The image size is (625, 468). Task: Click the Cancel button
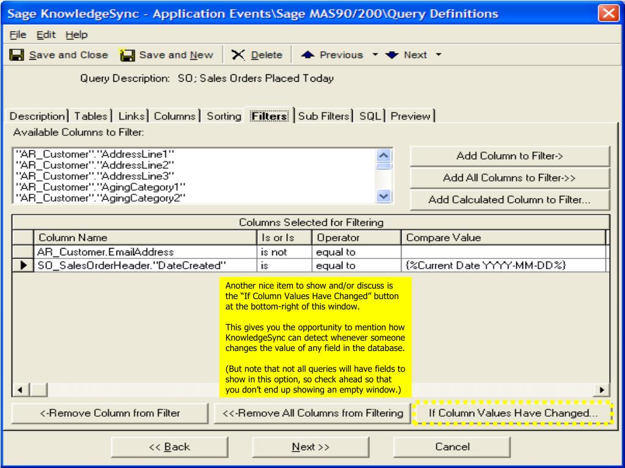(452, 447)
